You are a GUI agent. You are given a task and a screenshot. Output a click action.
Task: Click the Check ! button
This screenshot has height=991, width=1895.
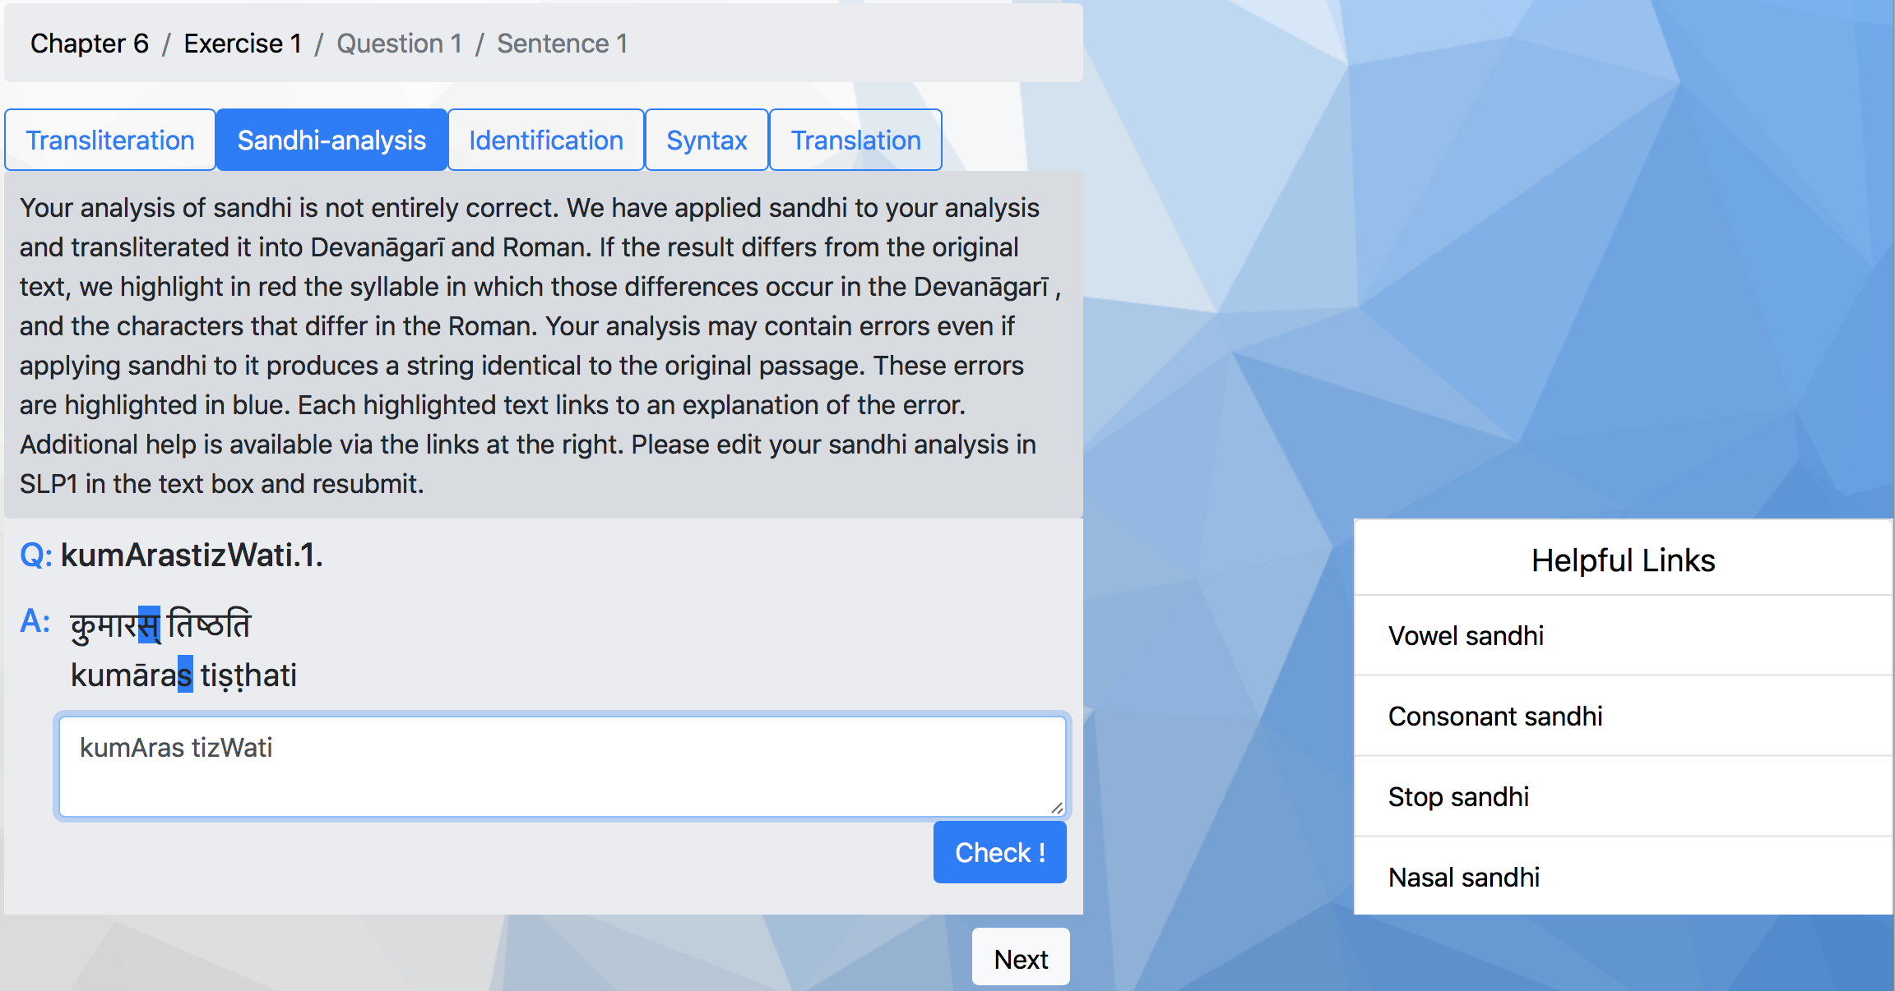[x=999, y=852]
